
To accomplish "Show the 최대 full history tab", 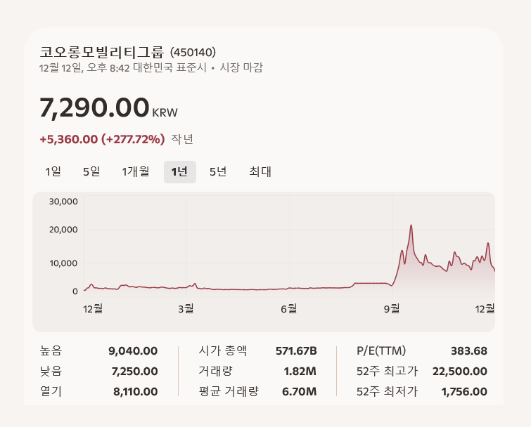I will pyautogui.click(x=260, y=172).
